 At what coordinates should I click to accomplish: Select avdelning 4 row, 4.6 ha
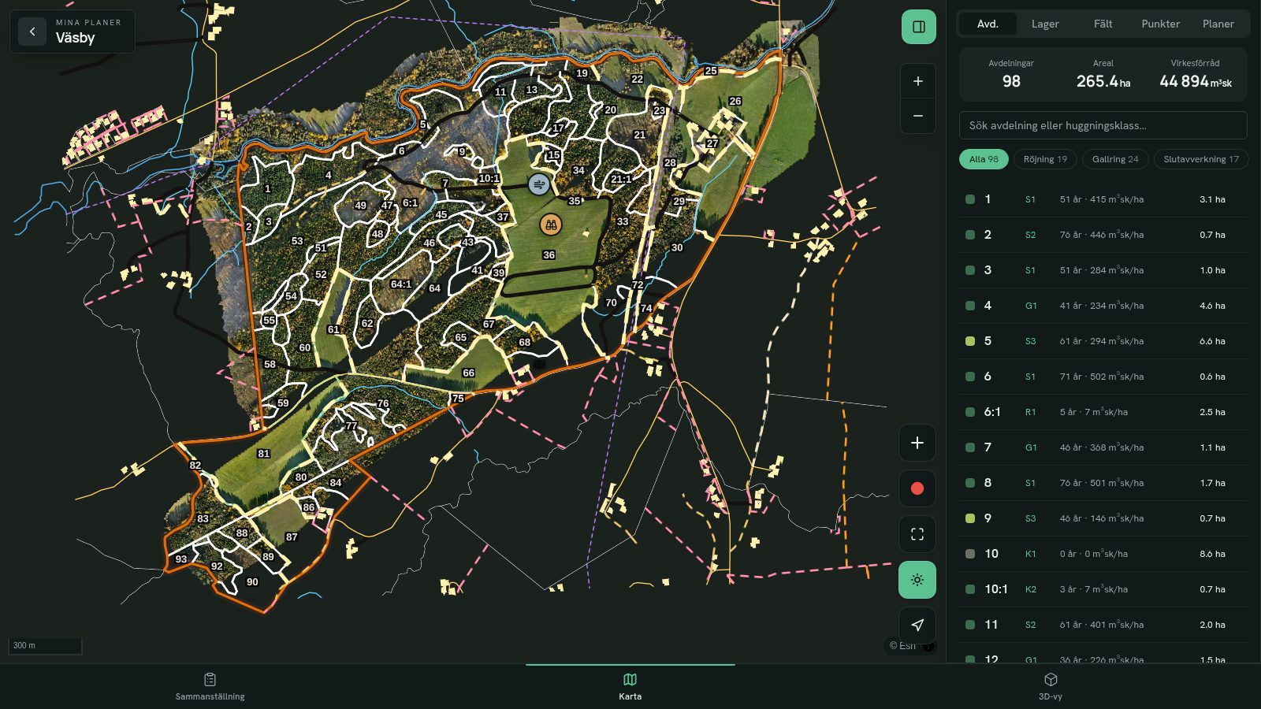tap(1103, 306)
